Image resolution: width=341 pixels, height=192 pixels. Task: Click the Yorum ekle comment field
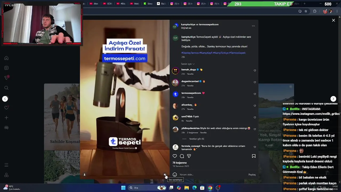(213, 175)
